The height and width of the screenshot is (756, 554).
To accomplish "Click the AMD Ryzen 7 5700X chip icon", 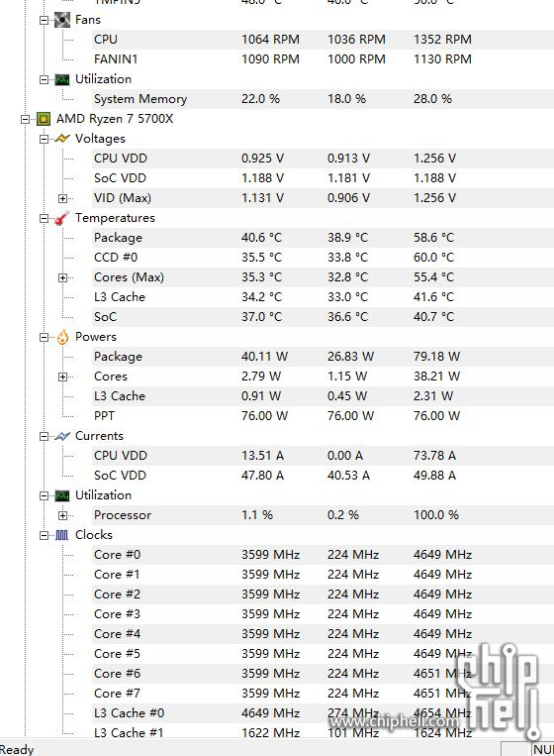I will click(44, 119).
